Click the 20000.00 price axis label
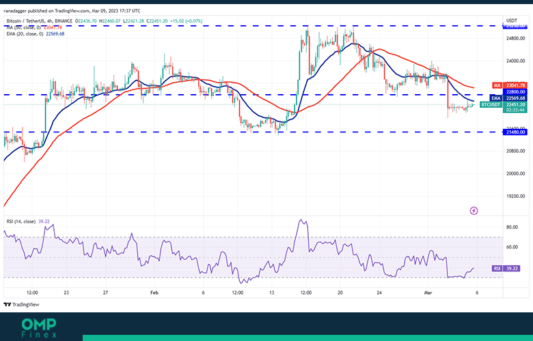This screenshot has width=533, height=341. pyautogui.click(x=515, y=174)
